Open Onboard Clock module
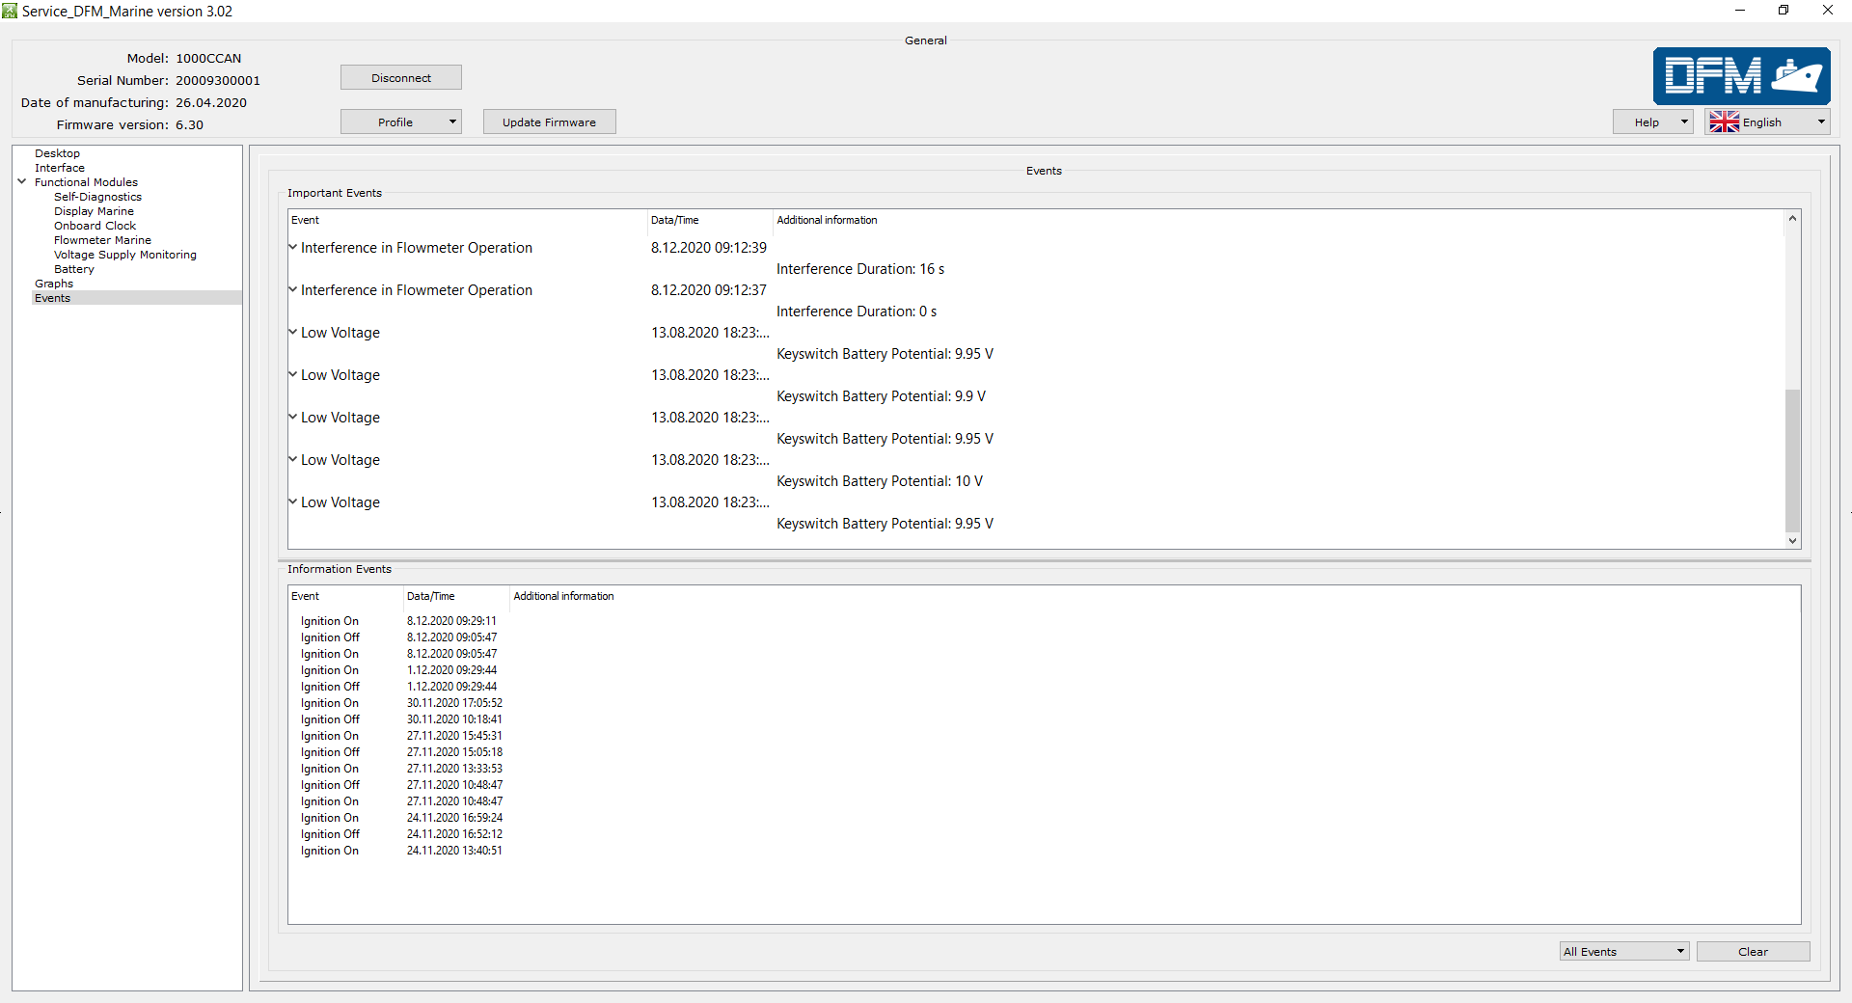Screen dimensions: 1852x1003 pyautogui.click(x=95, y=226)
